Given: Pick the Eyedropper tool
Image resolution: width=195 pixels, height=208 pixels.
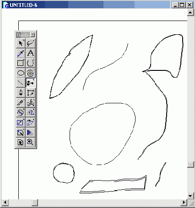Looking at the screenshot, I should 21,53.
